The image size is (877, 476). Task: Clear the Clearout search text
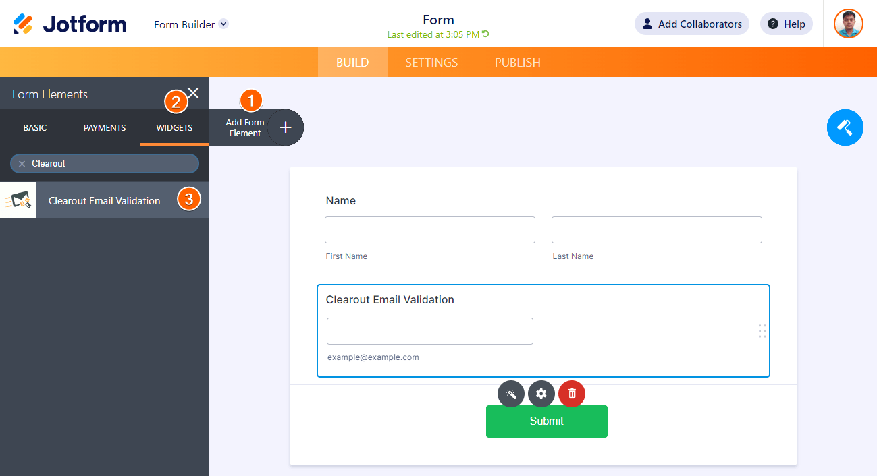(22, 164)
